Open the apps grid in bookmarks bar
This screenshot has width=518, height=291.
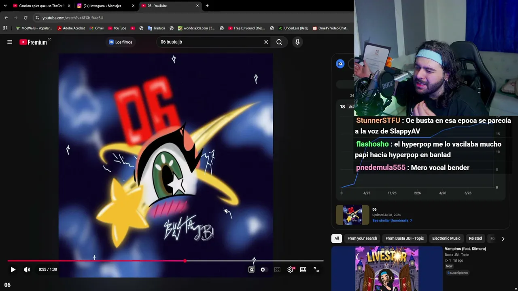5,28
